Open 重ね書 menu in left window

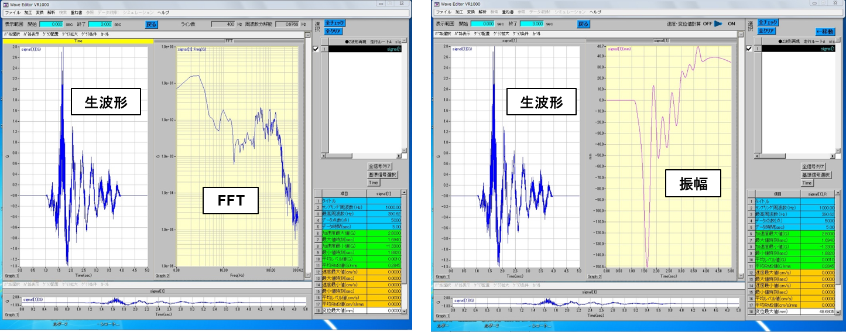click(77, 12)
